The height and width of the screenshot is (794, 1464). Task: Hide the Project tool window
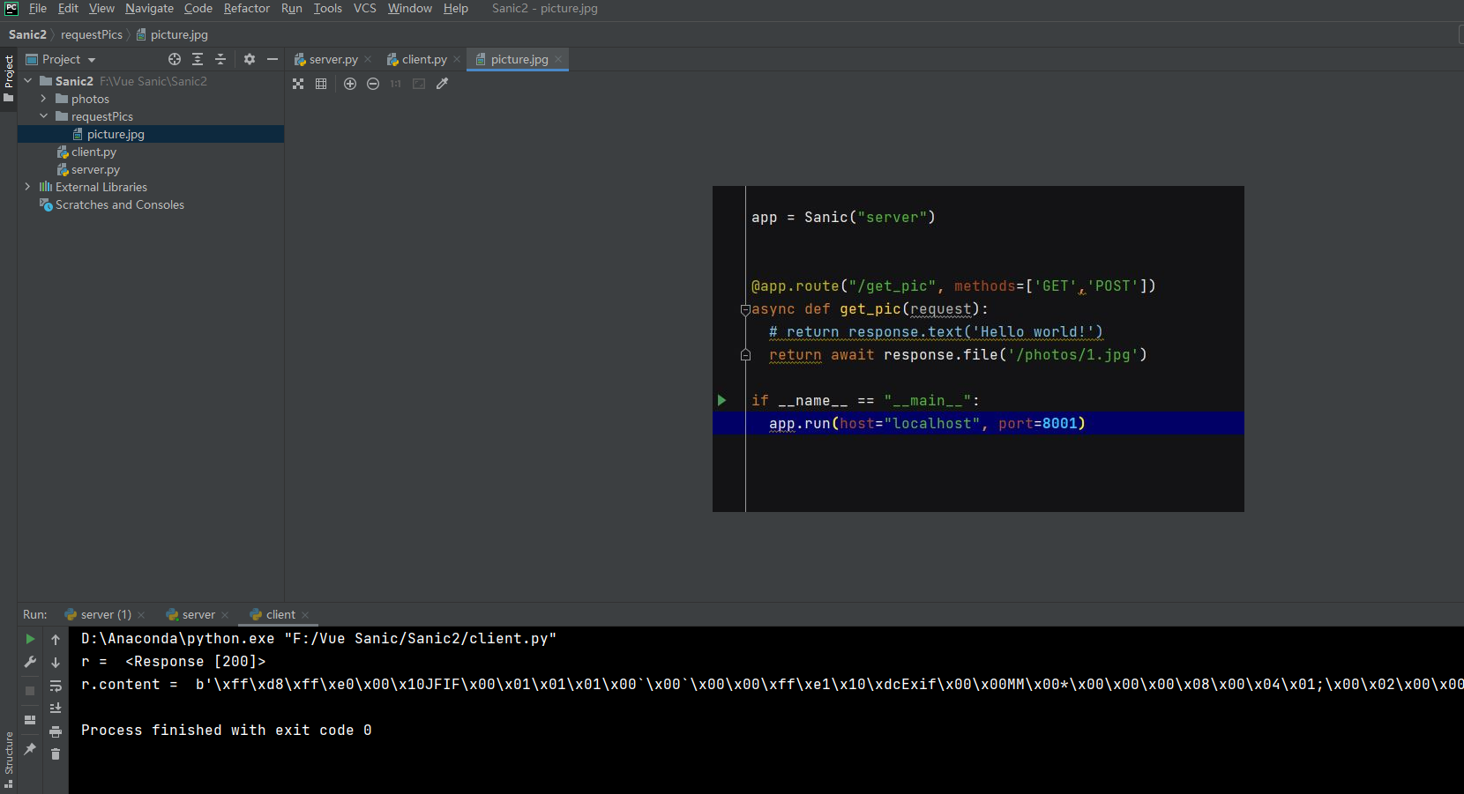coord(273,59)
